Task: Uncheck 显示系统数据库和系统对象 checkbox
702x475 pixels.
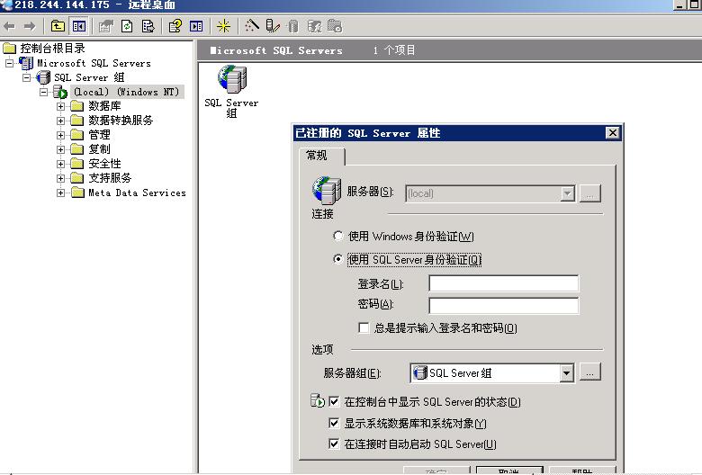Action: click(x=334, y=423)
